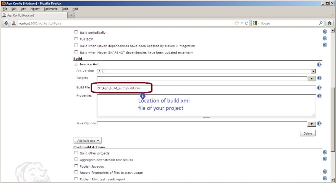336x183 pixels.
Task: Open the Help menu
Action: 75,9
